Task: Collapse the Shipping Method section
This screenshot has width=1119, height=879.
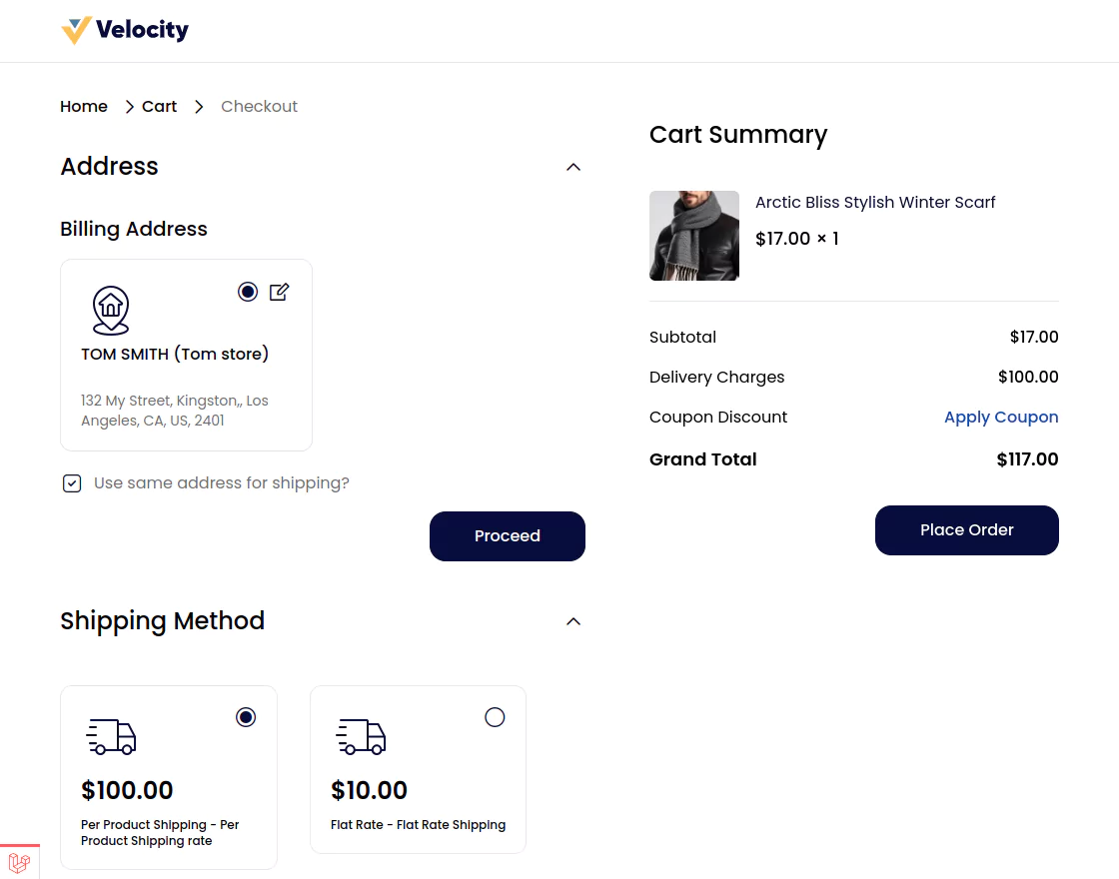Action: tap(572, 621)
